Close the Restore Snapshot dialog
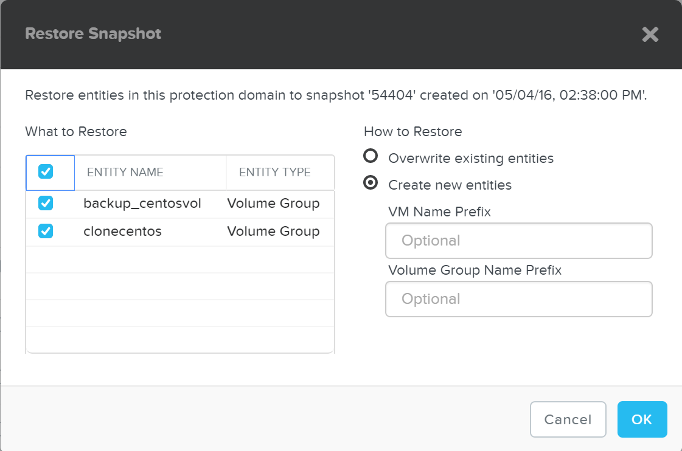682x451 pixels. (x=650, y=35)
